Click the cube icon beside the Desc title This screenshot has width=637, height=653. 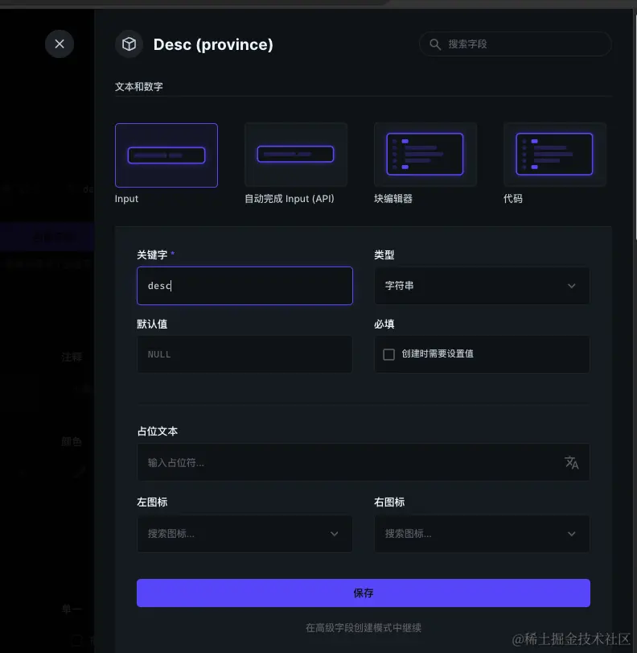click(129, 44)
